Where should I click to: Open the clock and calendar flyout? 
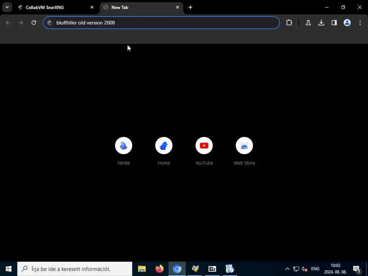pos(335,269)
